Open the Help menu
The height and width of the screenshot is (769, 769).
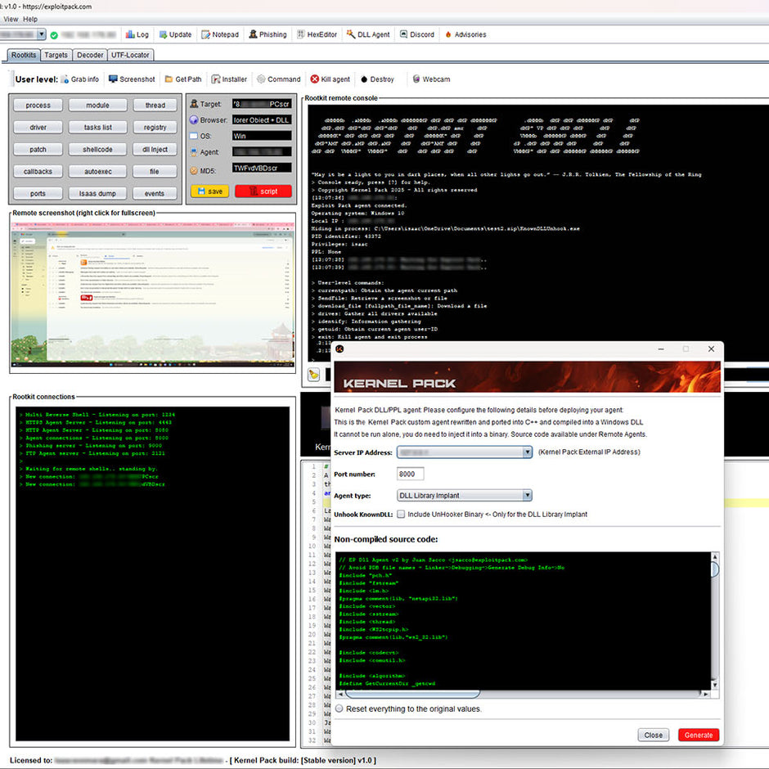[x=30, y=18]
